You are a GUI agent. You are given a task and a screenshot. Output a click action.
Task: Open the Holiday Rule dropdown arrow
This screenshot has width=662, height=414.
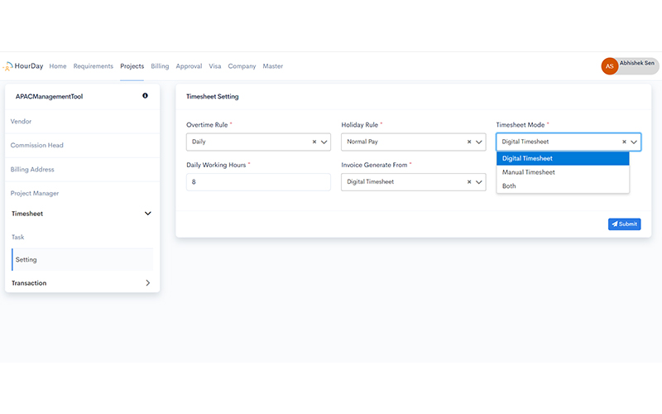(x=479, y=142)
